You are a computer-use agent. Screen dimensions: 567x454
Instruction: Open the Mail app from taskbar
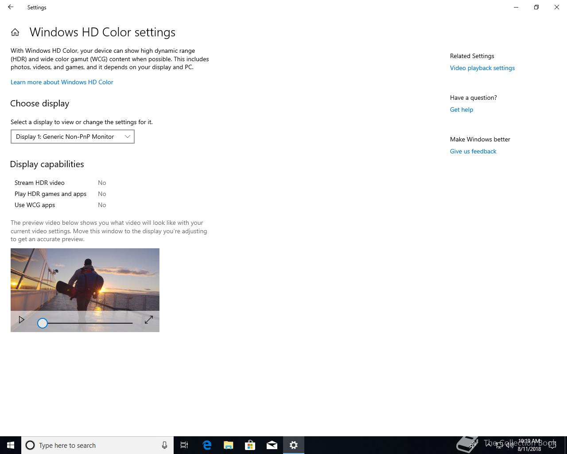tap(272, 445)
